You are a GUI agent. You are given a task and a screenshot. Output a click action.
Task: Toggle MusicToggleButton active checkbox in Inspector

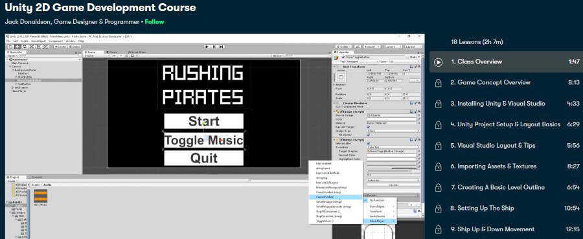tap(343, 57)
